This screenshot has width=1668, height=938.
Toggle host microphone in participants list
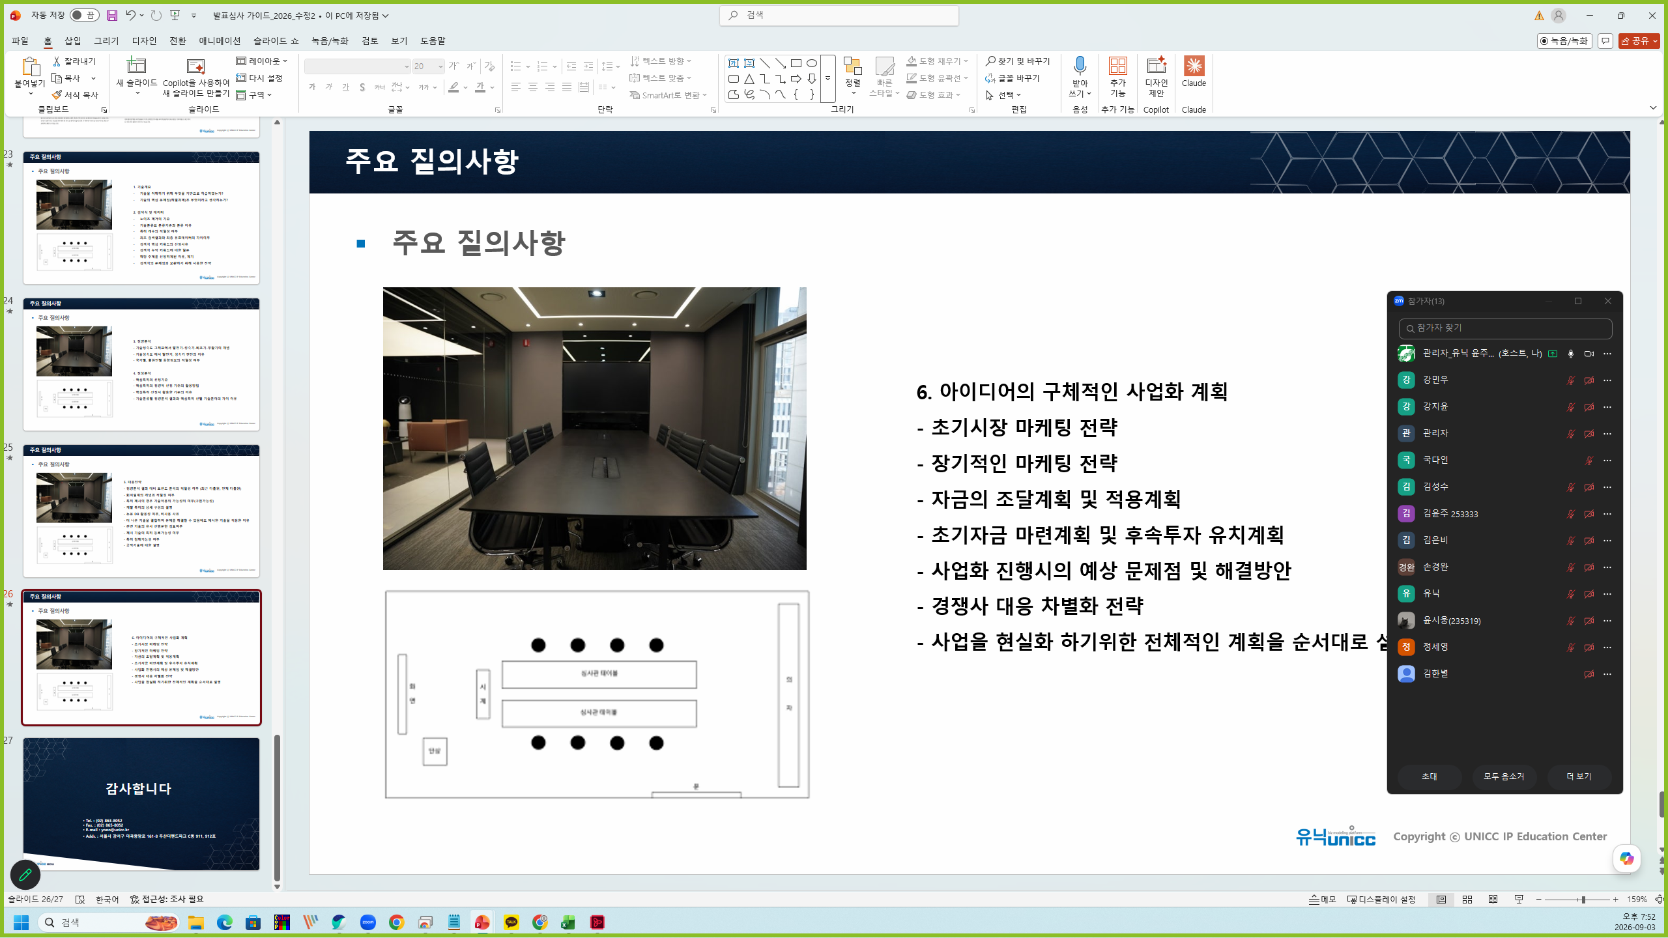tap(1570, 354)
